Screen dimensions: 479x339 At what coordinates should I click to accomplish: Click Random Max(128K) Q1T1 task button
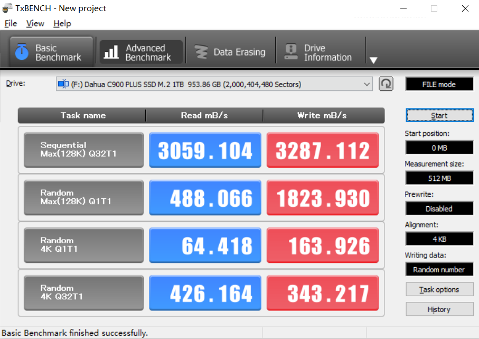pos(83,198)
